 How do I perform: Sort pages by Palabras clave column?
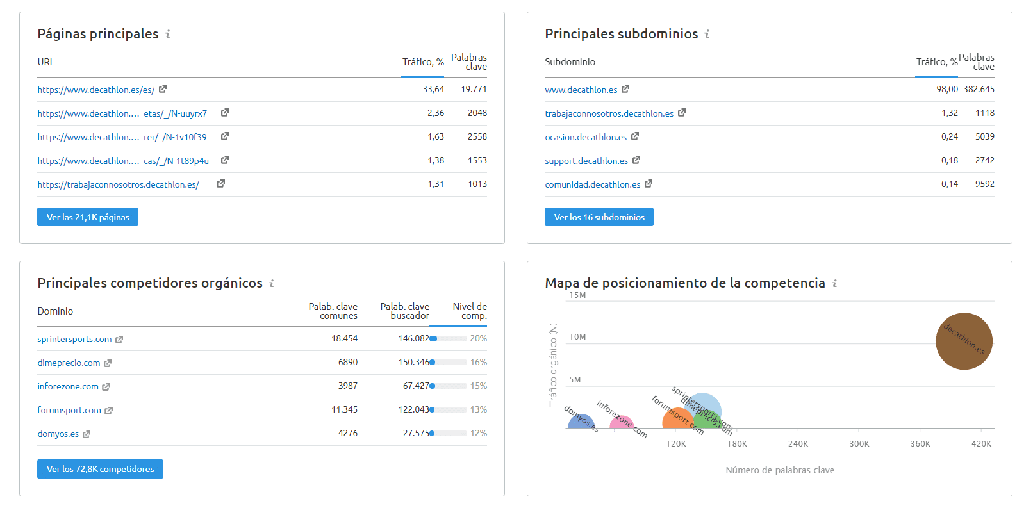click(x=469, y=62)
